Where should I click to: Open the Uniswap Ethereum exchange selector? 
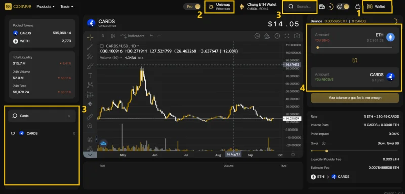pyautogui.click(x=220, y=7)
